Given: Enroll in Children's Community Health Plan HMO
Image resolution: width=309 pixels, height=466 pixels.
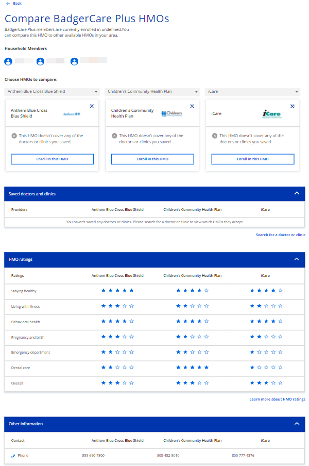Looking at the screenshot, I should [152, 159].
